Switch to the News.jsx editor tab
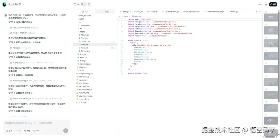Screen dimensions: 280x138 pos(138,12)
